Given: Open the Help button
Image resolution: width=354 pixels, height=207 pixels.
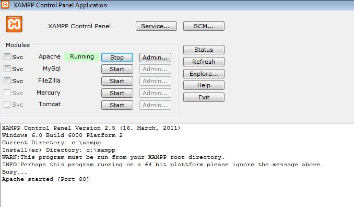Looking at the screenshot, I should [x=204, y=85].
